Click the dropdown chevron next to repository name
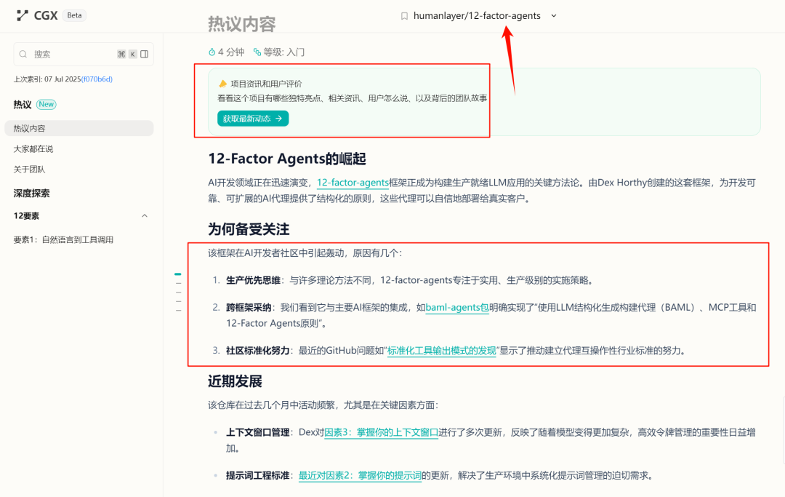 (554, 16)
